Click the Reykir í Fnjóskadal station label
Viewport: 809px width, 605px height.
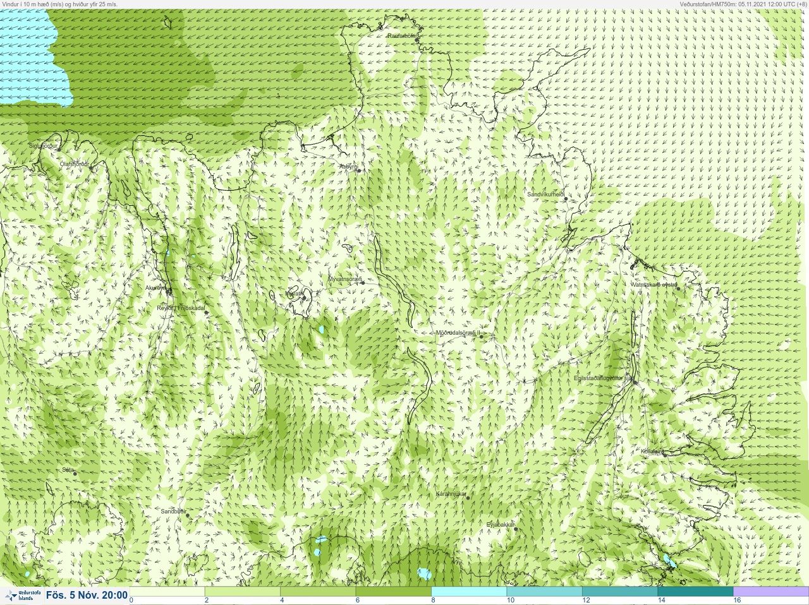click(181, 308)
